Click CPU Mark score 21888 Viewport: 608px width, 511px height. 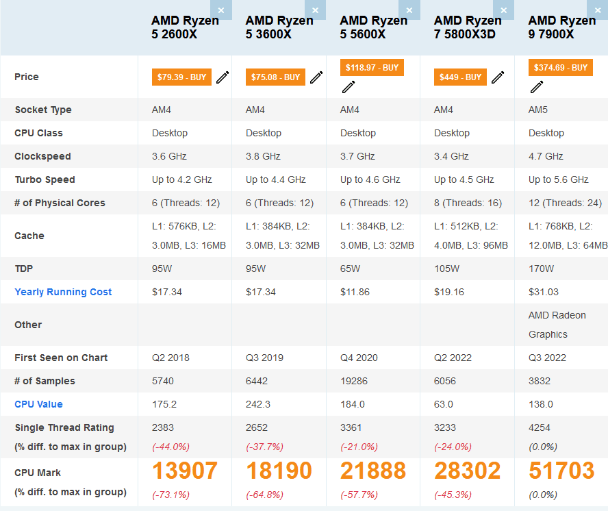(x=373, y=471)
